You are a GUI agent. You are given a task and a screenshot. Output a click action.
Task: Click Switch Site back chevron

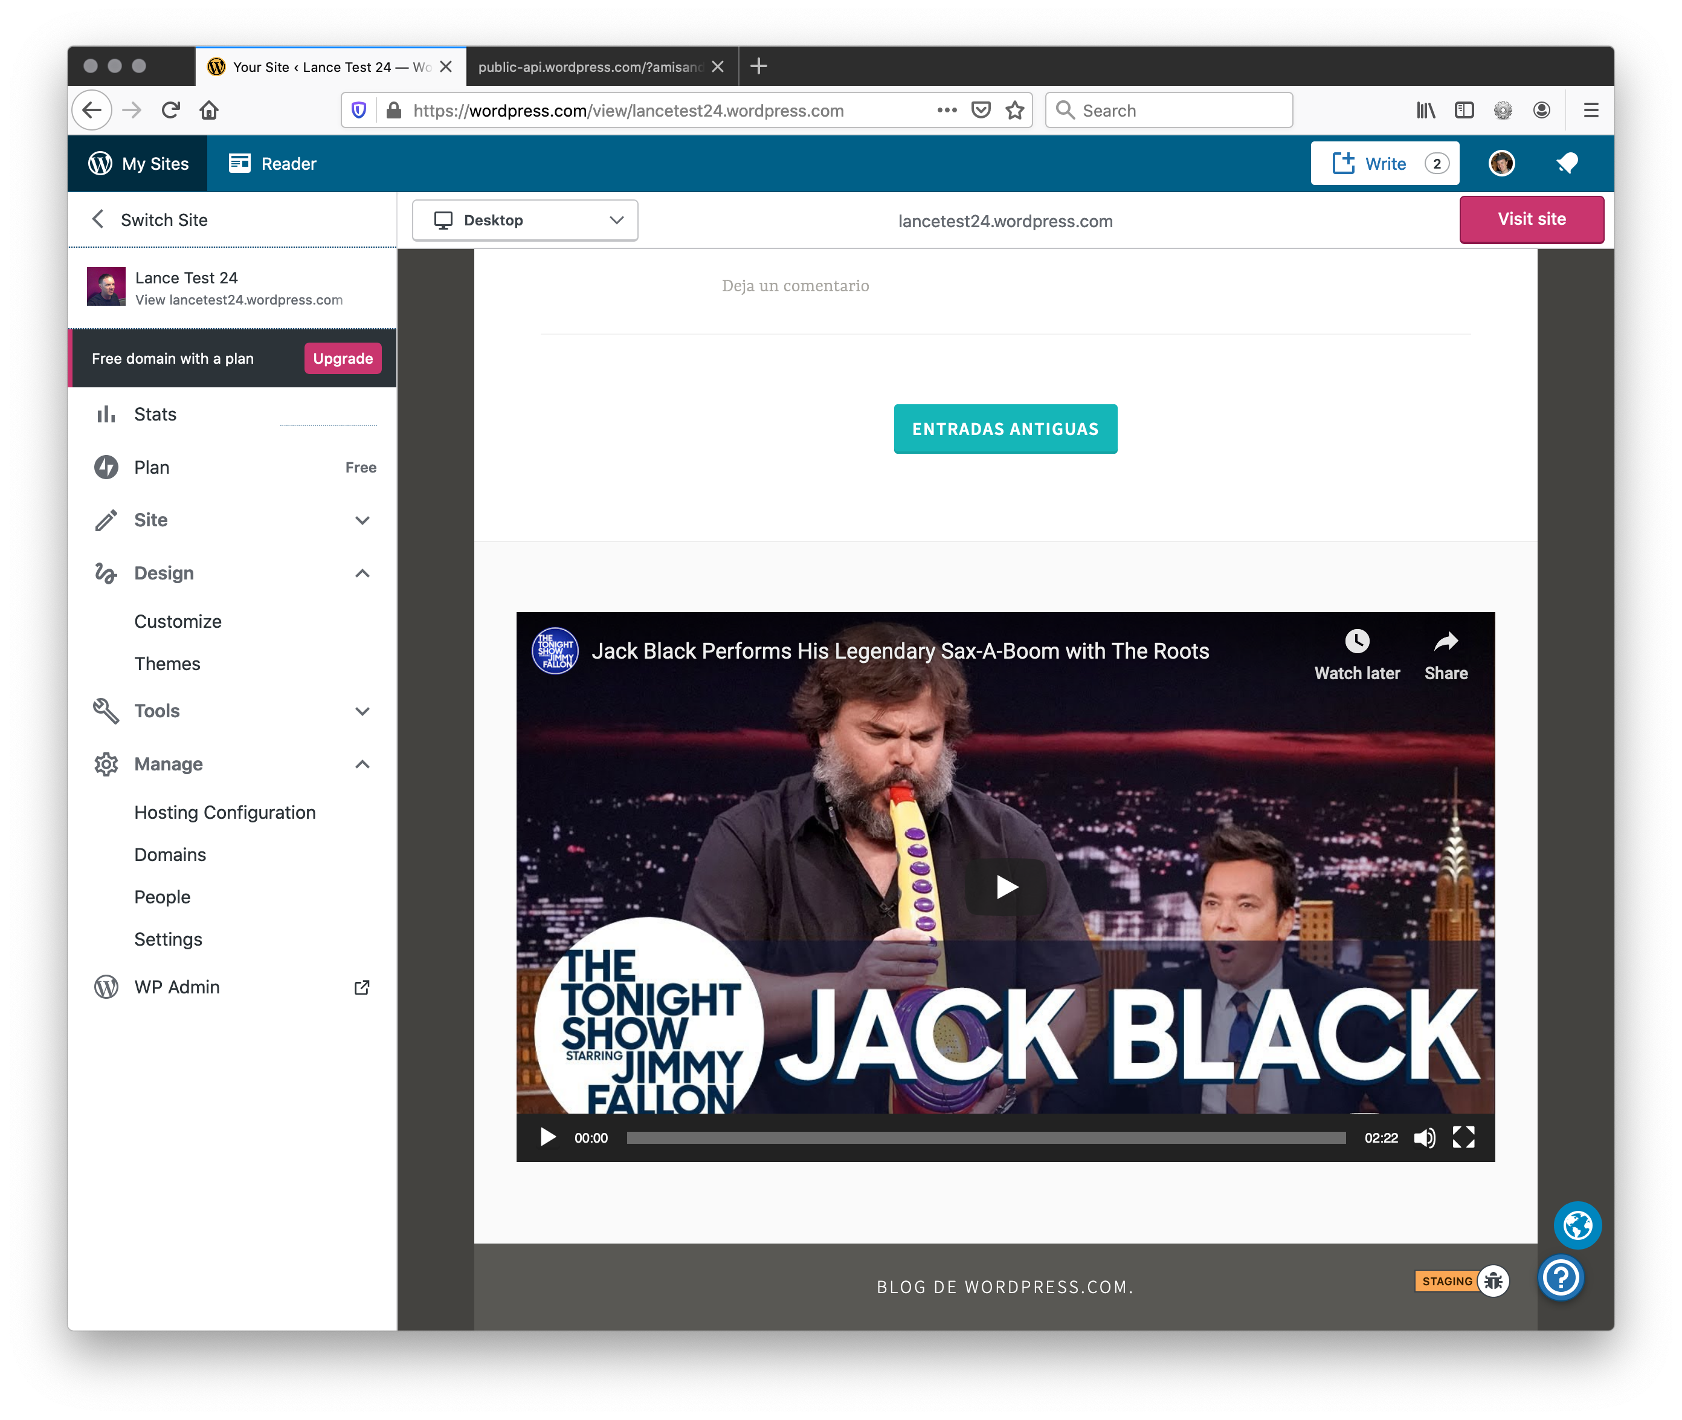pyautogui.click(x=97, y=219)
